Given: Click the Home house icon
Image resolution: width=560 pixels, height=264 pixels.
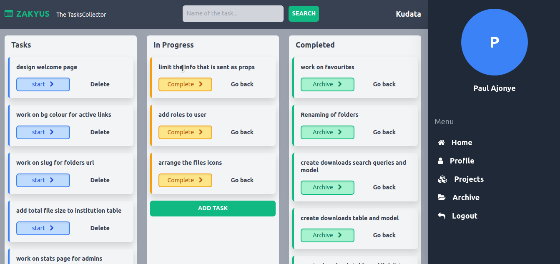Looking at the screenshot, I should tap(441, 143).
